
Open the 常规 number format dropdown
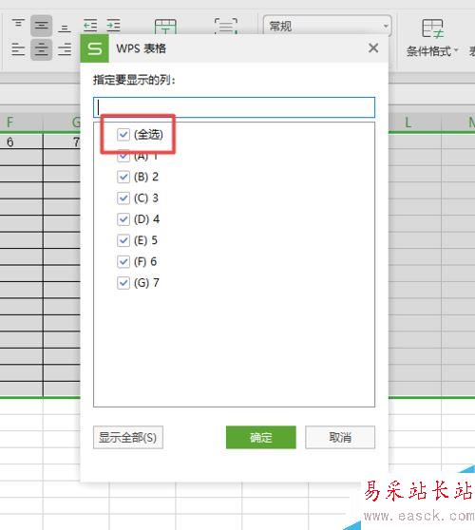tap(327, 26)
